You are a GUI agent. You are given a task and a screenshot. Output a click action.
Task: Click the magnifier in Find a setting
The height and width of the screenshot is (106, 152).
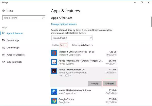(x=43, y=18)
